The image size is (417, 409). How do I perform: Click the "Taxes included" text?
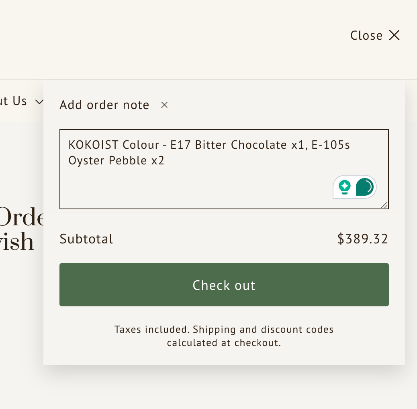pos(152,330)
